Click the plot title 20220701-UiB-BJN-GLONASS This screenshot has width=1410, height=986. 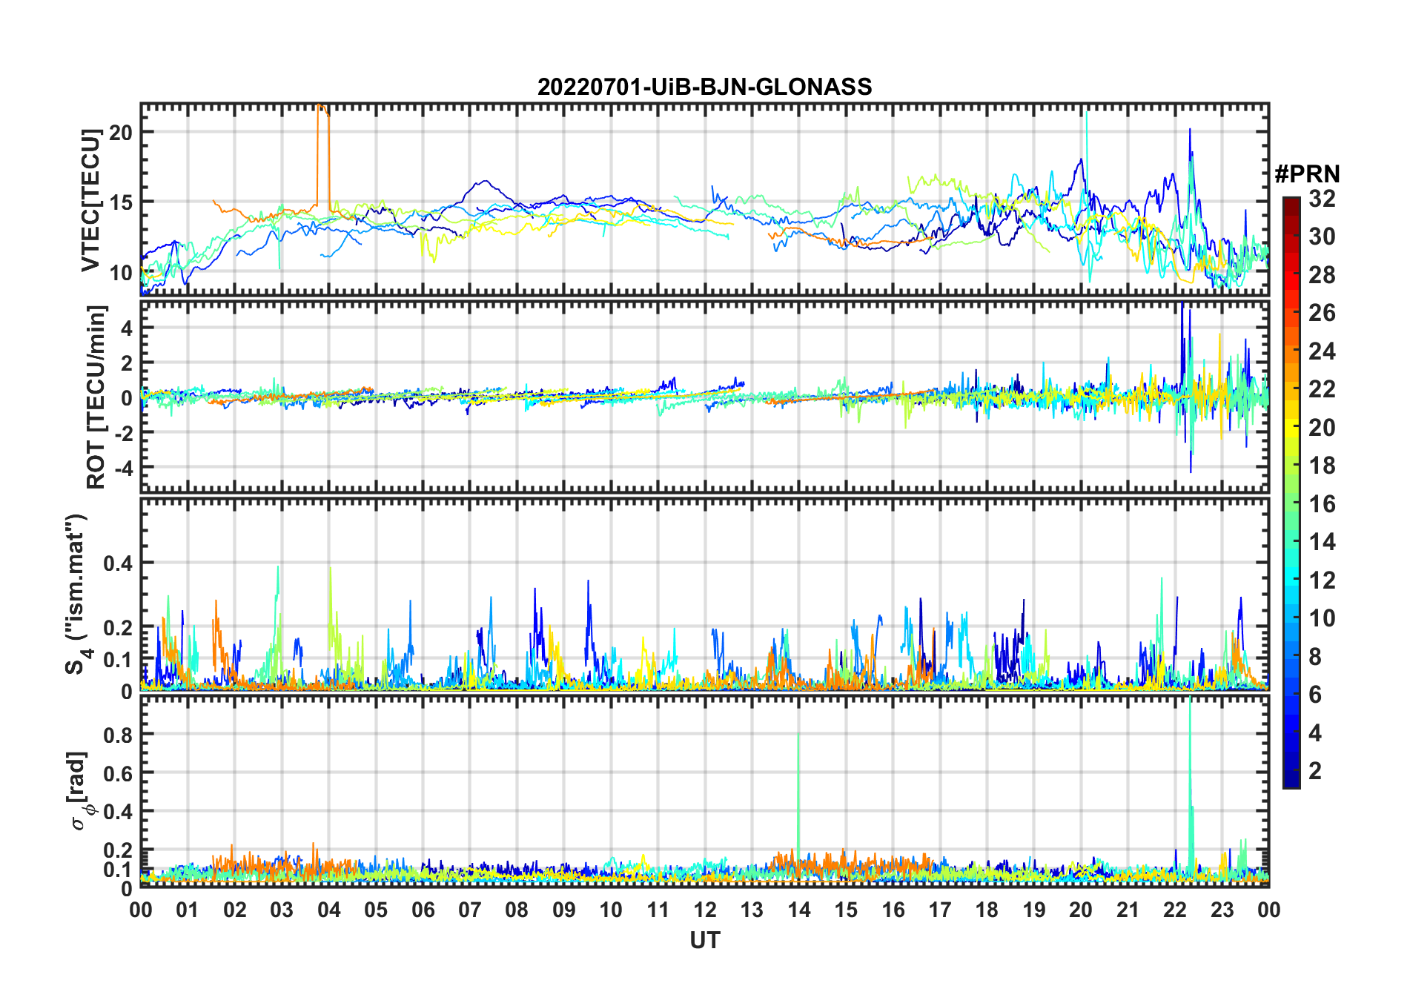click(704, 87)
